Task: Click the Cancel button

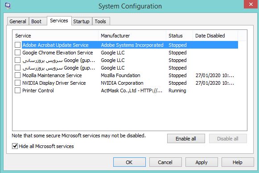Action: point(165,162)
